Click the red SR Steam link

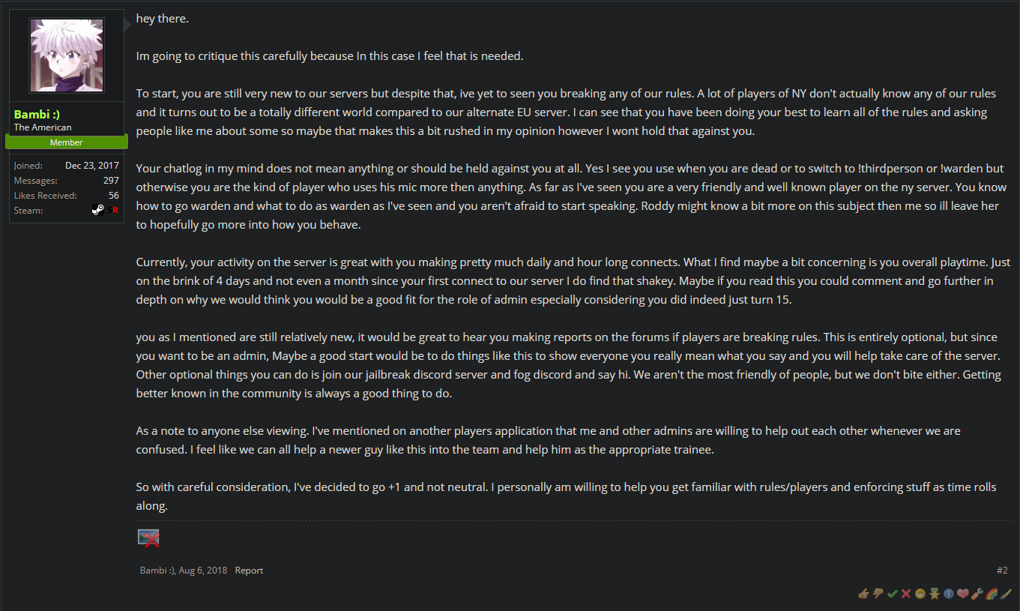[x=114, y=211]
